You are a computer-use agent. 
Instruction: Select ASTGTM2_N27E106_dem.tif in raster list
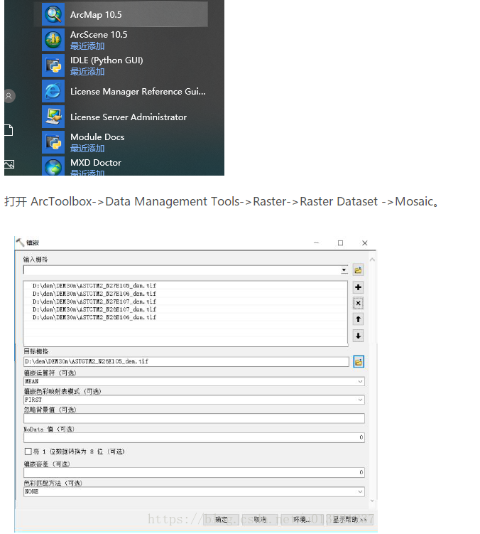point(94,294)
